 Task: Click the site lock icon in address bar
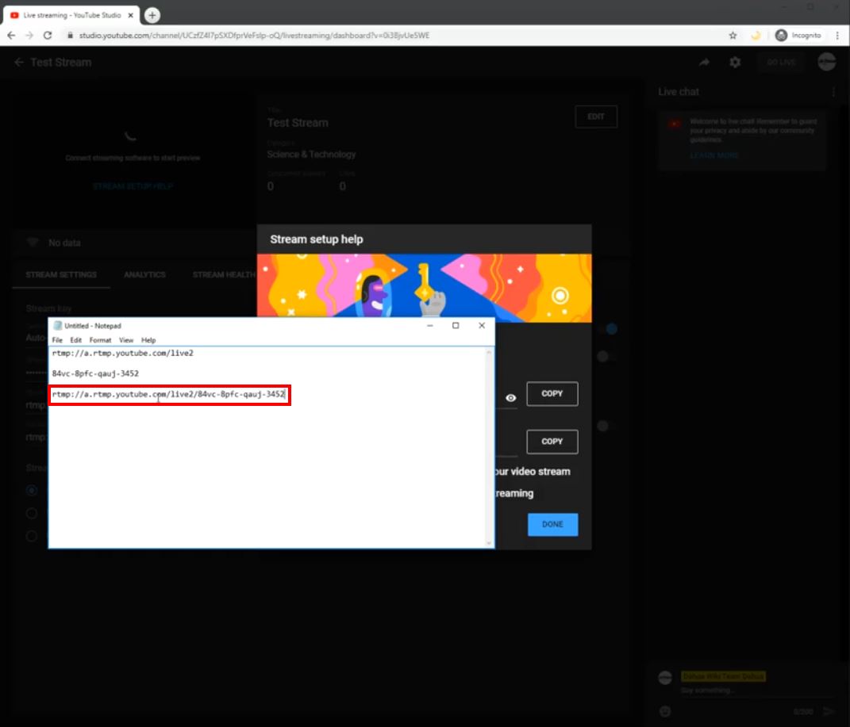pyautogui.click(x=70, y=35)
